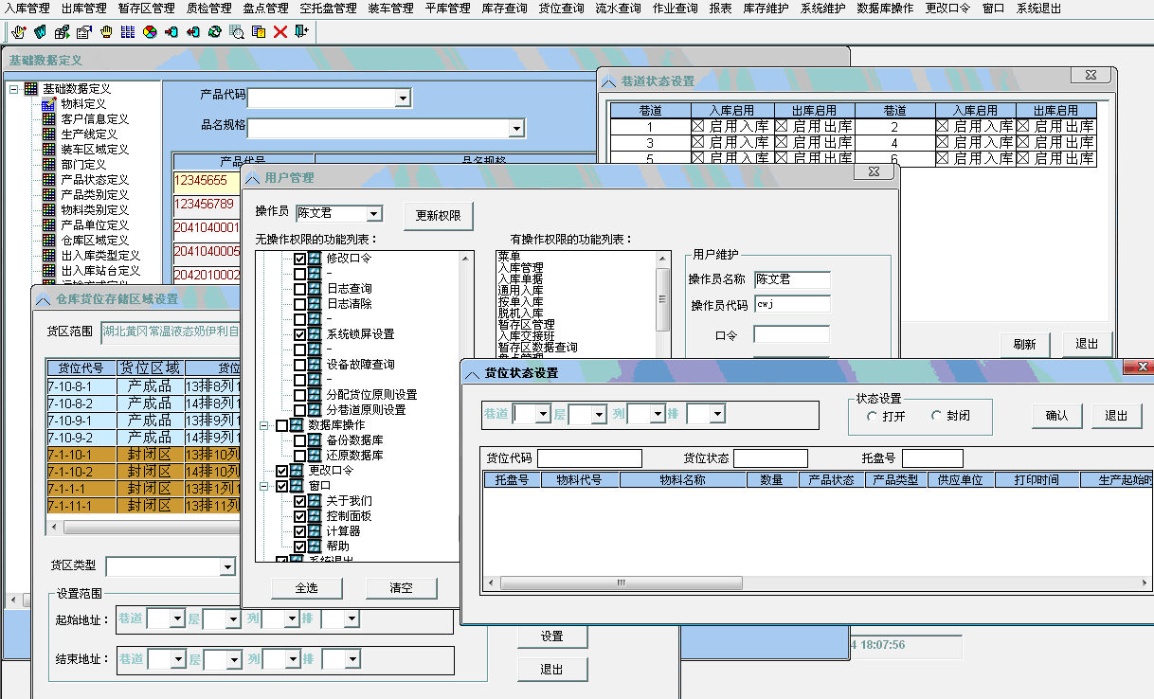Viewport: 1154px width, 699px height.
Task: Click the documents with question mark icon
Action: (258, 32)
